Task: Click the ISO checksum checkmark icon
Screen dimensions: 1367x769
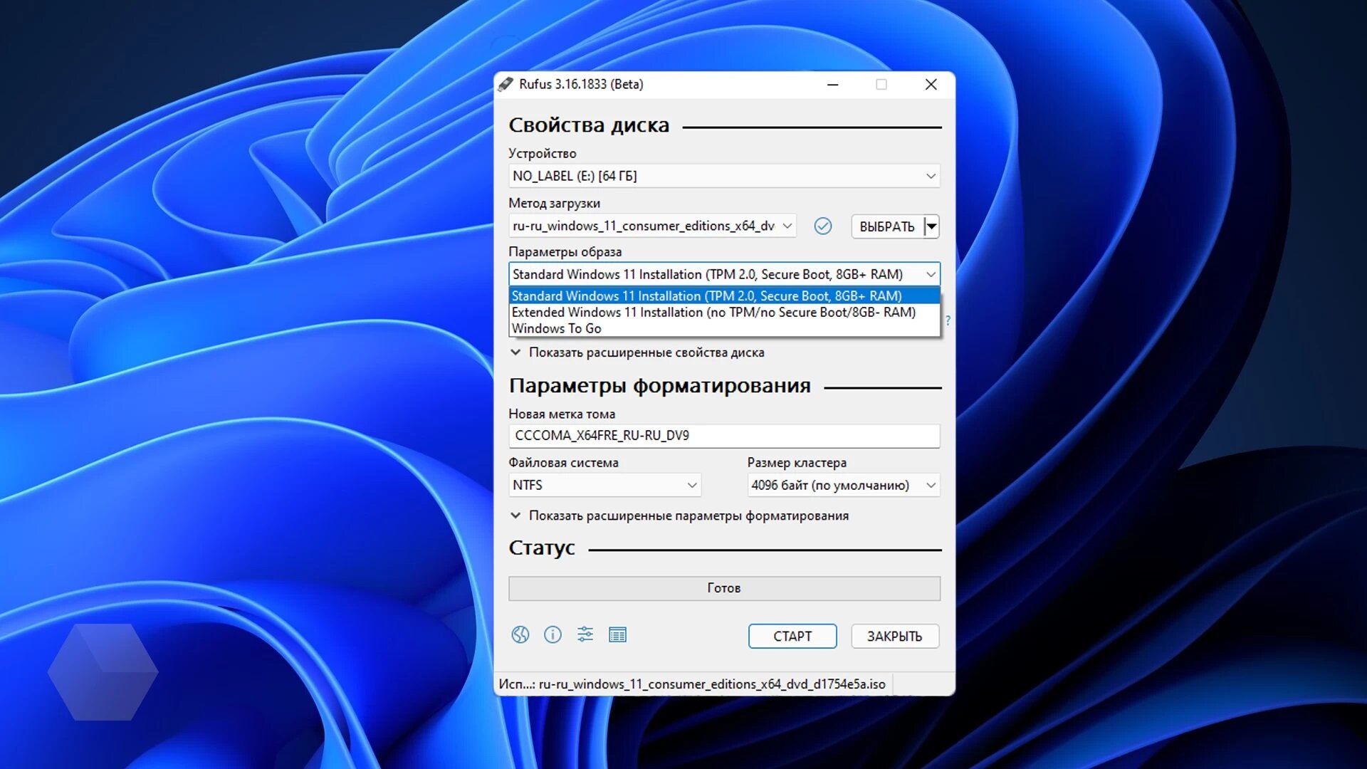Action: (x=823, y=226)
